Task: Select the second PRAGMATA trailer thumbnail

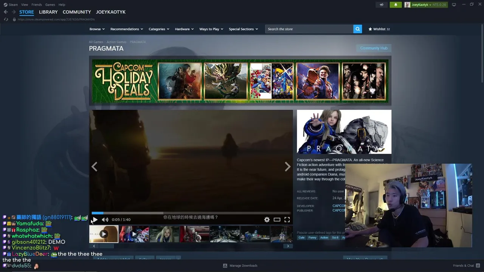Action: pyautogui.click(x=134, y=234)
